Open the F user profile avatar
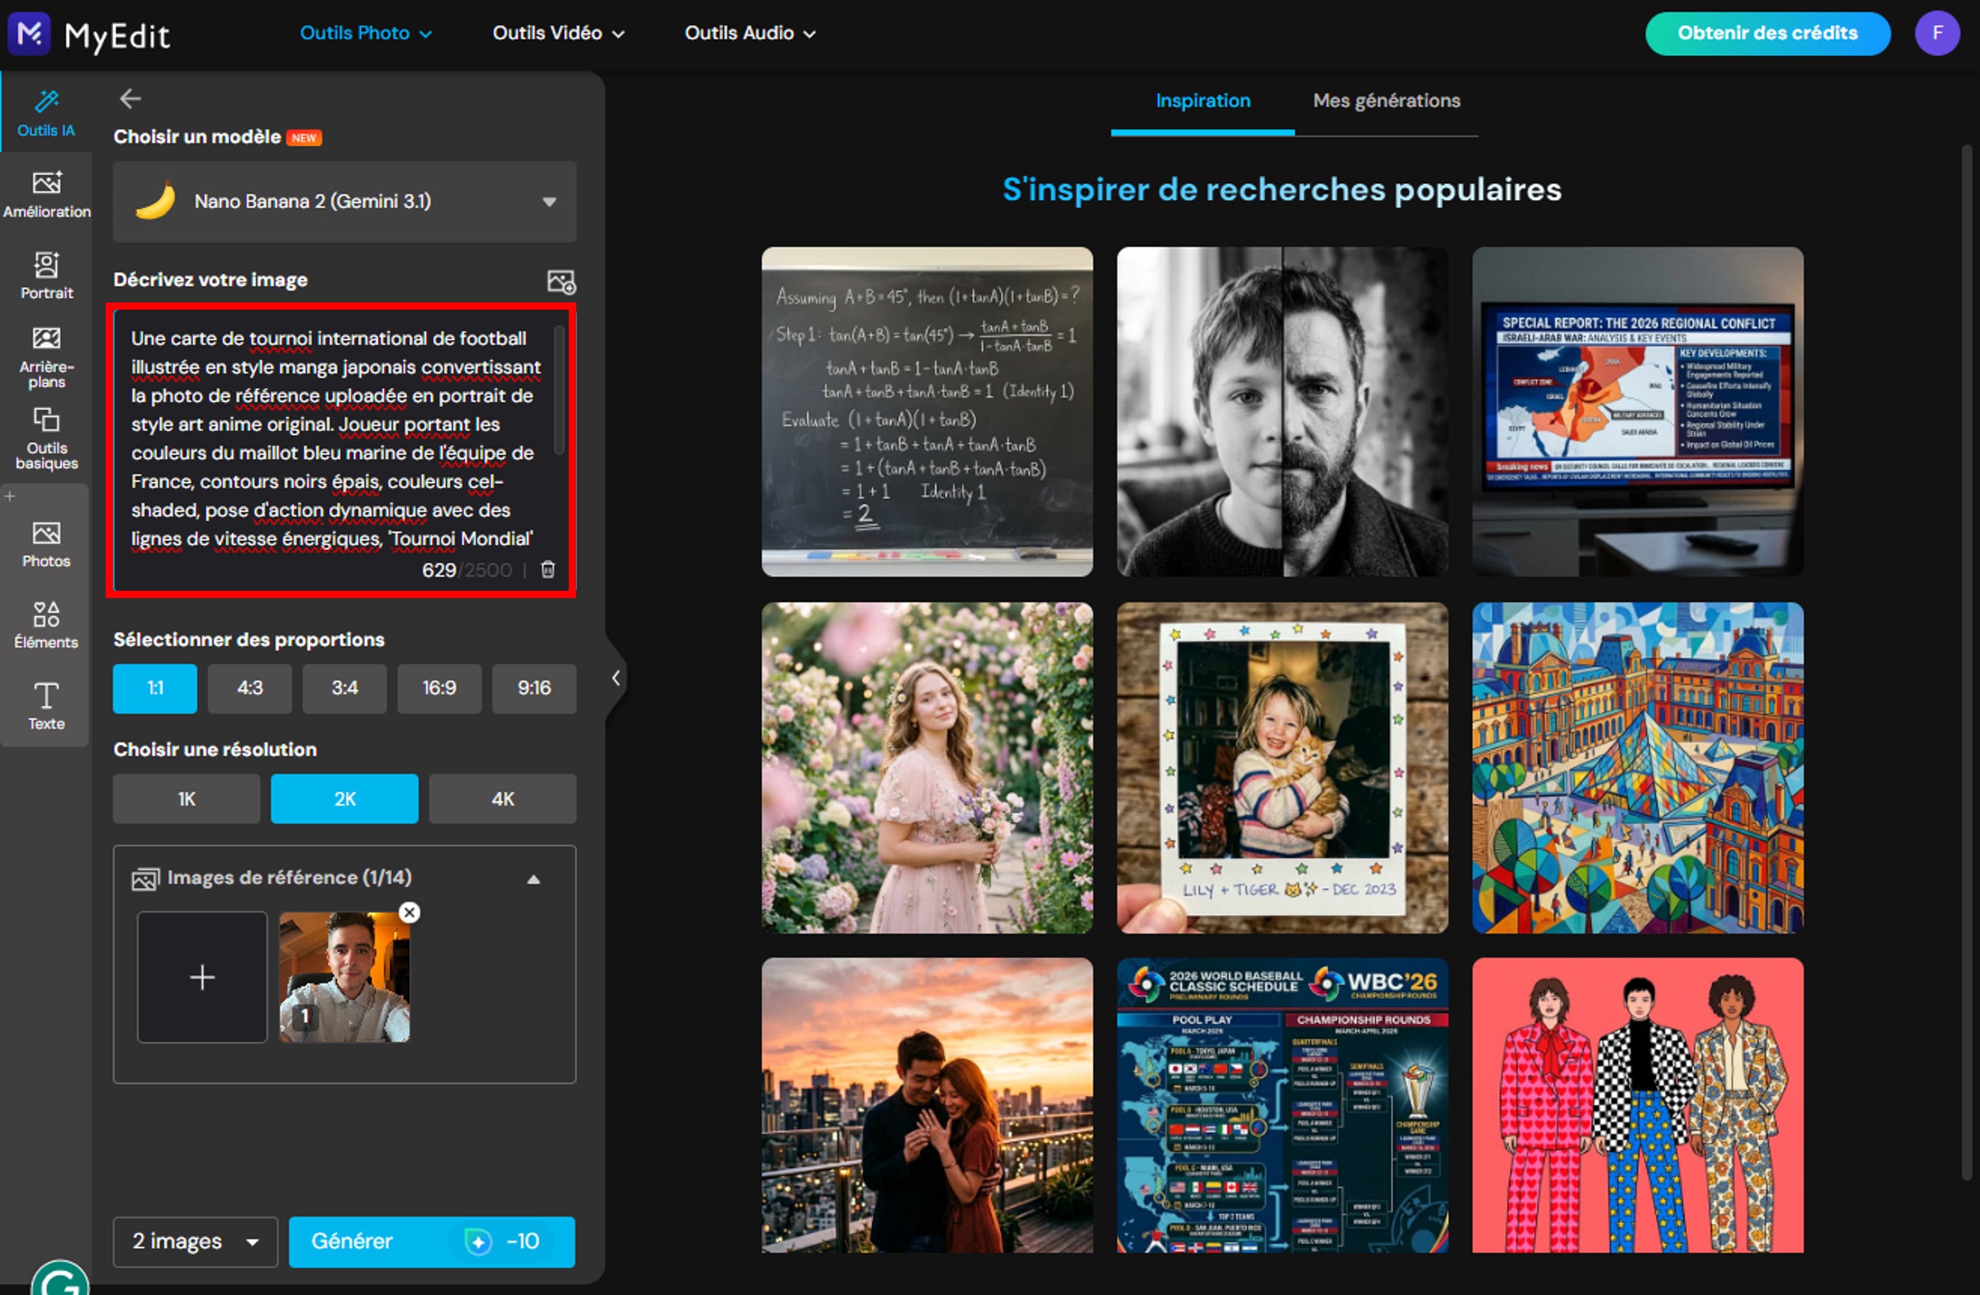The width and height of the screenshot is (1980, 1295). (1938, 33)
